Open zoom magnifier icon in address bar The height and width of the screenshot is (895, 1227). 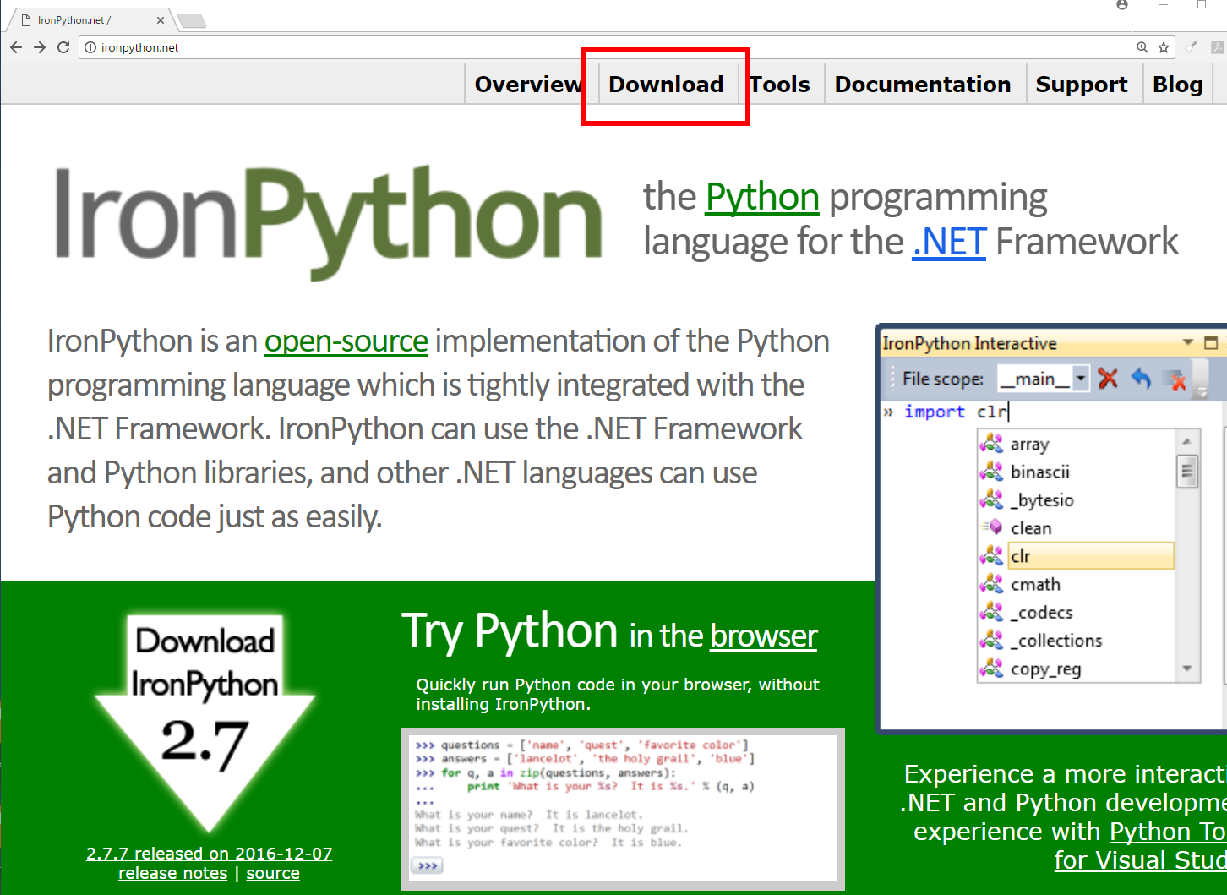pyautogui.click(x=1142, y=47)
